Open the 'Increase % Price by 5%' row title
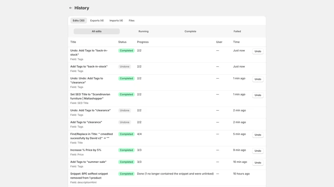The width and height of the screenshot is (334, 187). pyautogui.click(x=86, y=150)
